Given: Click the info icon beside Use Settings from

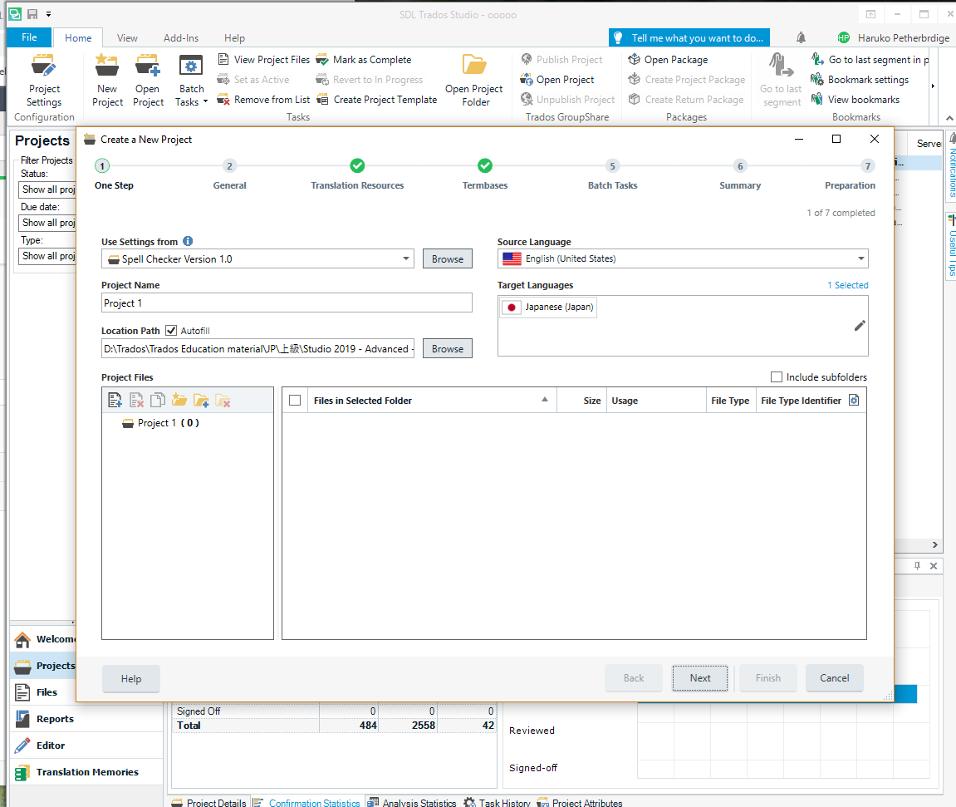Looking at the screenshot, I should coord(188,242).
